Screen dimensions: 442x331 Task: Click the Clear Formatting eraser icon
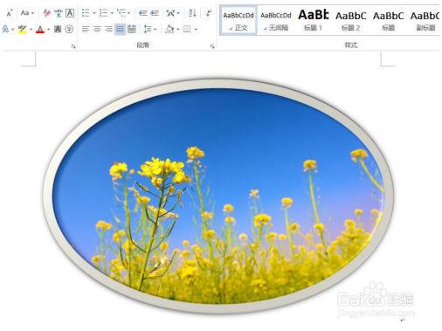click(46, 13)
